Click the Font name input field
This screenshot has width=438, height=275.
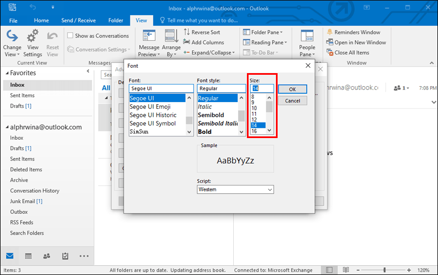tap(161, 88)
